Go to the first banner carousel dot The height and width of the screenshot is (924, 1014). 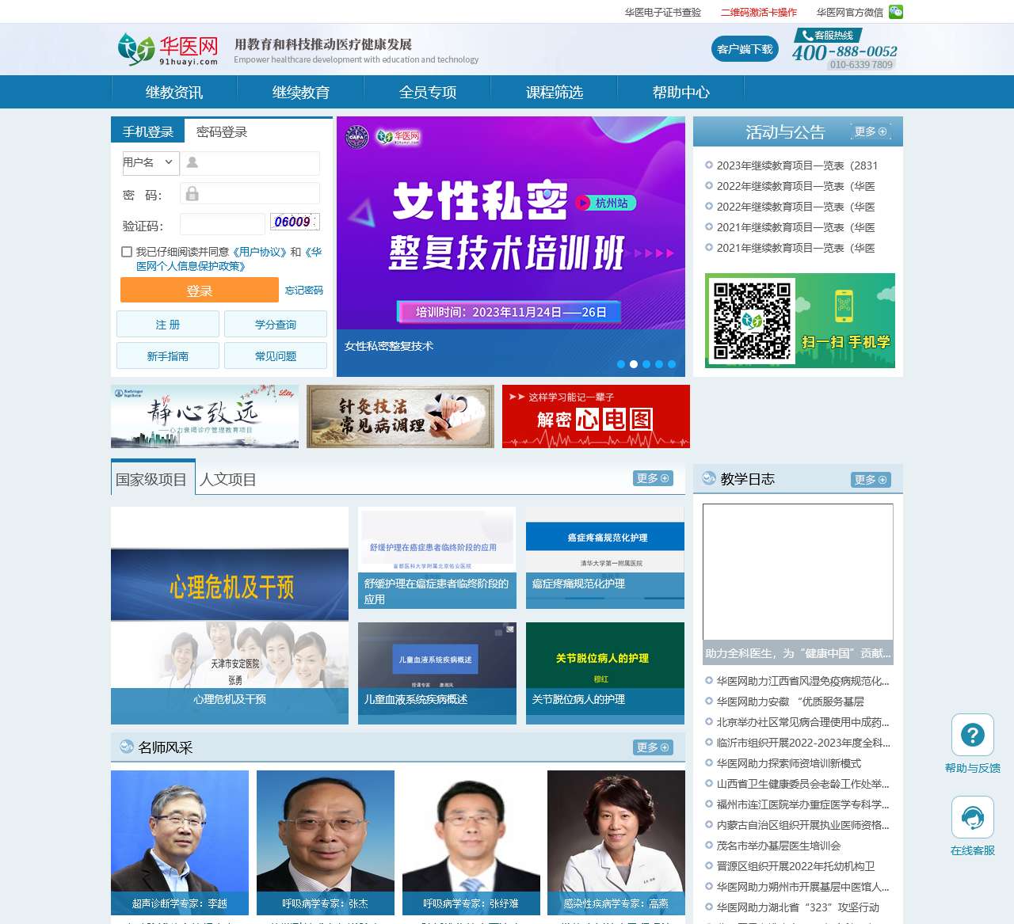point(620,364)
